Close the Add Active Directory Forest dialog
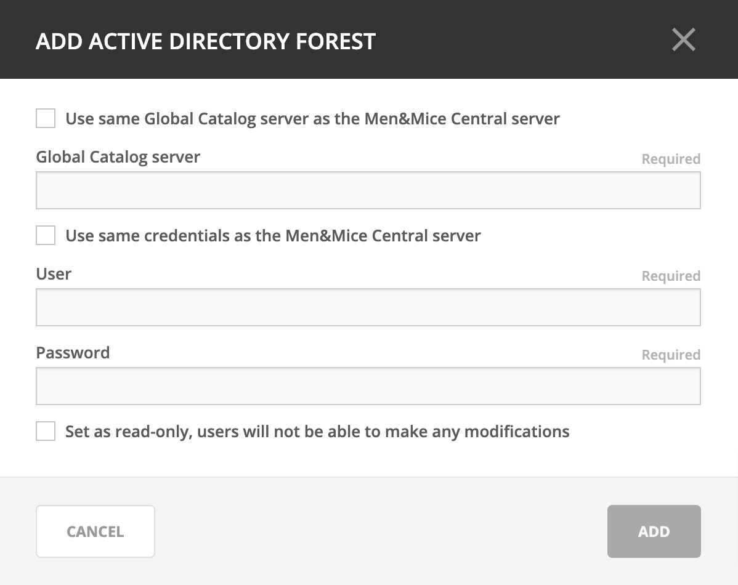The image size is (738, 585). pyautogui.click(x=683, y=40)
